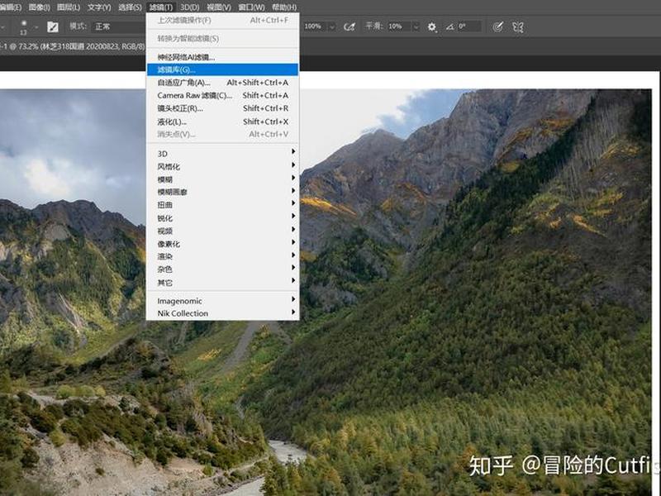The image size is (661, 496).
Task: Open the 帮助(H) menu
Action: click(x=284, y=7)
